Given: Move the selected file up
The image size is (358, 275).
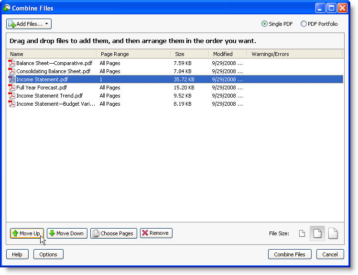Looking at the screenshot, I should pos(27,233).
